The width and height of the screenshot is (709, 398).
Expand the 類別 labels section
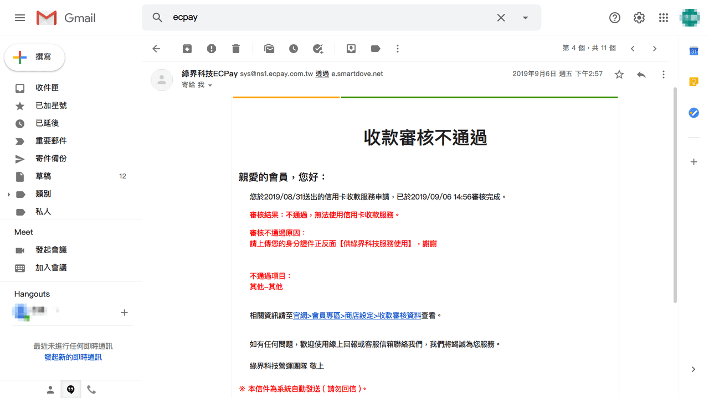click(8, 193)
